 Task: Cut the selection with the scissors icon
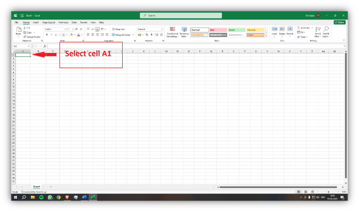(25, 28)
